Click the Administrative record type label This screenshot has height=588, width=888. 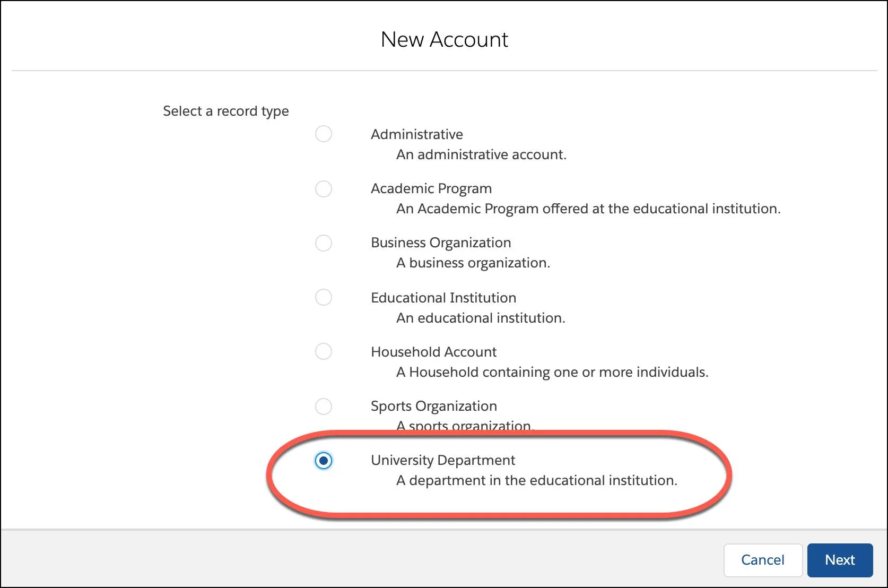pyautogui.click(x=416, y=134)
